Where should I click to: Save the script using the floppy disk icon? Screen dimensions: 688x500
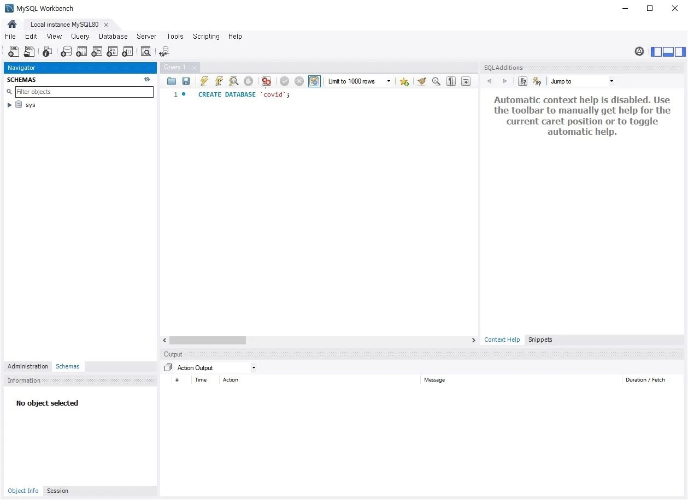186,81
